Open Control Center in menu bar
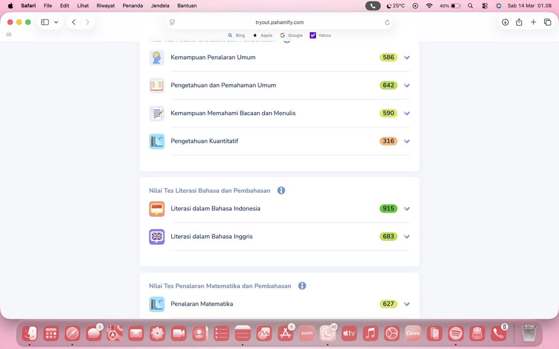559x349 pixels. point(485,6)
